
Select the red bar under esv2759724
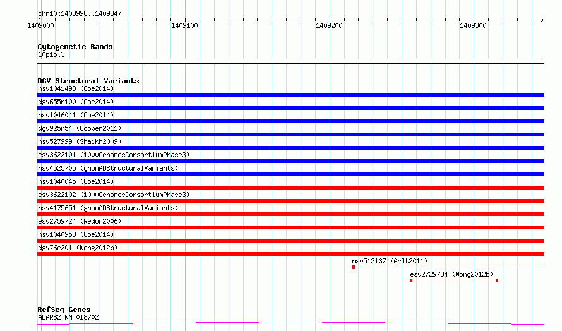(x=290, y=227)
